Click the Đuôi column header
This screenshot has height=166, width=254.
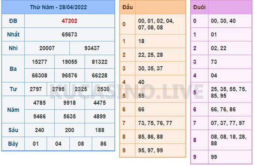pyautogui.click(x=199, y=7)
